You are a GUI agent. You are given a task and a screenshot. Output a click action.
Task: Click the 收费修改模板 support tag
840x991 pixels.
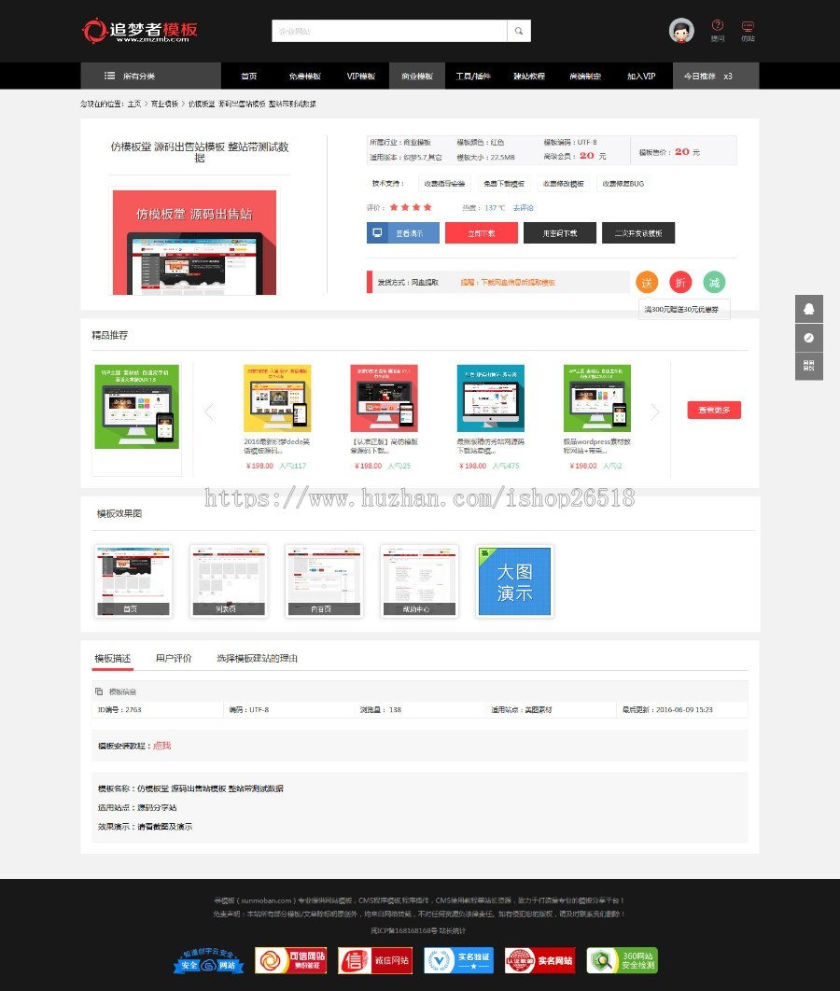[x=563, y=184]
